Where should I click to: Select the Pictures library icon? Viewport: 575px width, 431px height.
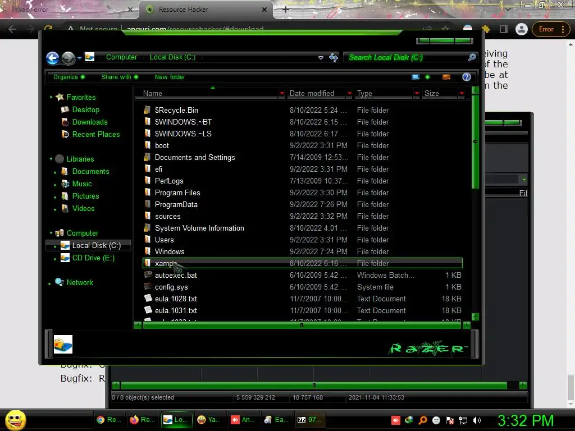point(65,196)
